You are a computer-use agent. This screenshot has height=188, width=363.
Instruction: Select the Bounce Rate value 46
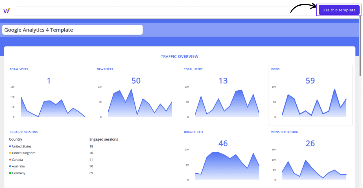223,144
